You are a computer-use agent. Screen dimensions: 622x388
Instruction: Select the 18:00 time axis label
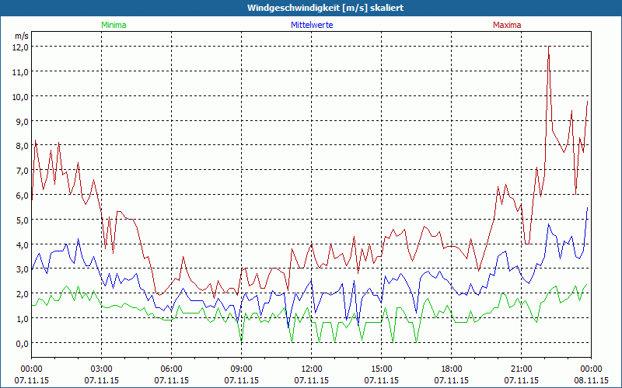point(451,369)
